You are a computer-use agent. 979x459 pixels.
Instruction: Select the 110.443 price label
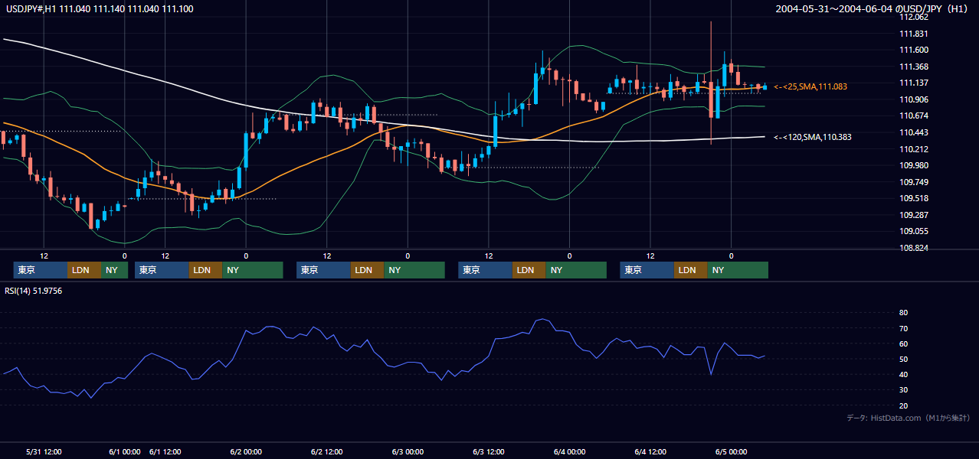[x=914, y=132]
